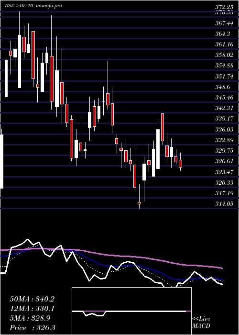This screenshot has width=239, height=335.
Task: Click the 361.16 price axis value
Action: (x=224, y=45)
